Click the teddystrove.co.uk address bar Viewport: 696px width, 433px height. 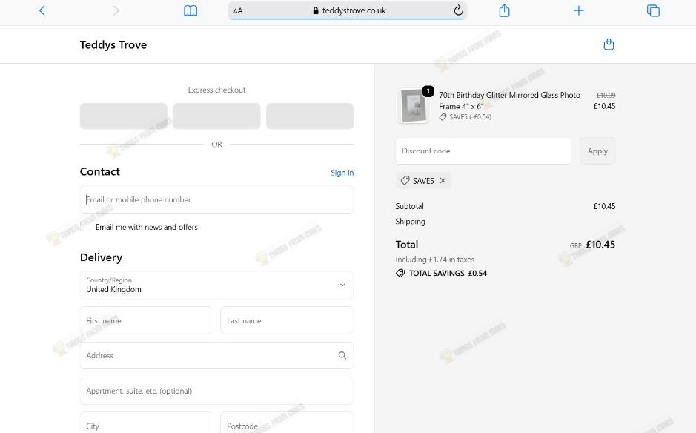tap(348, 10)
